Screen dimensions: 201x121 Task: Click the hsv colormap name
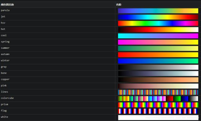[x=3, y=23]
